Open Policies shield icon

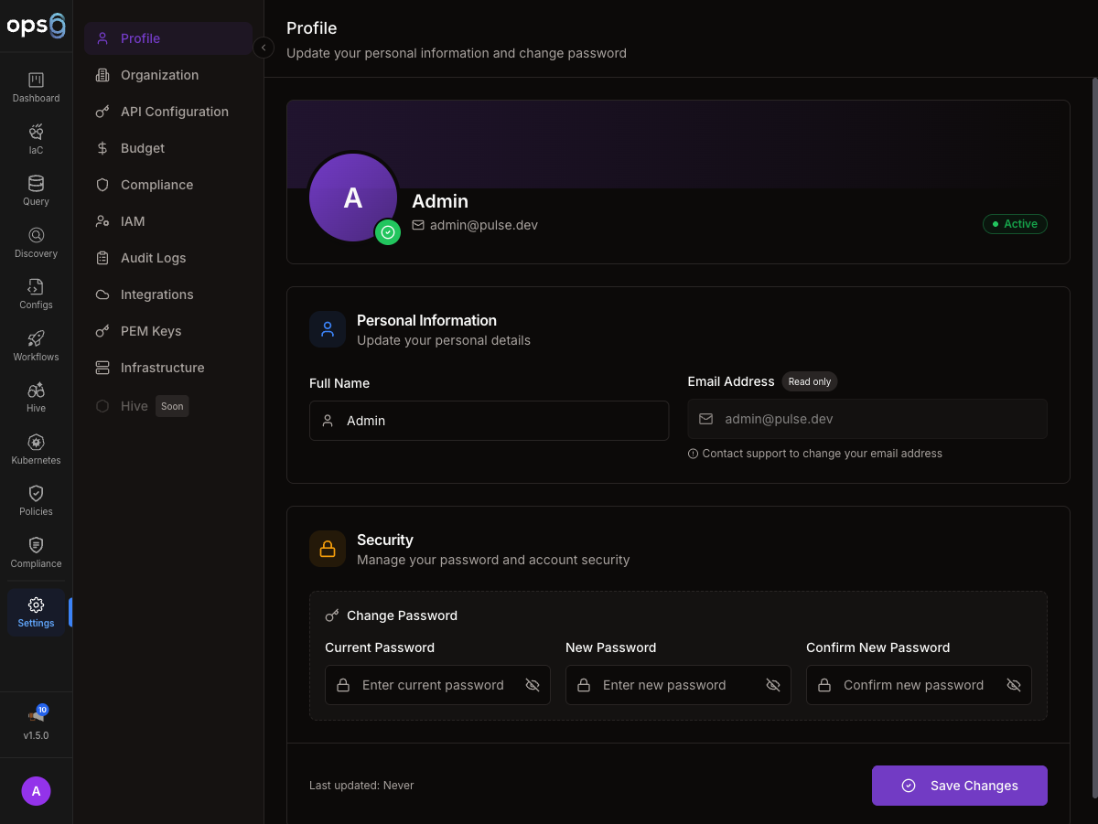pyautogui.click(x=36, y=494)
